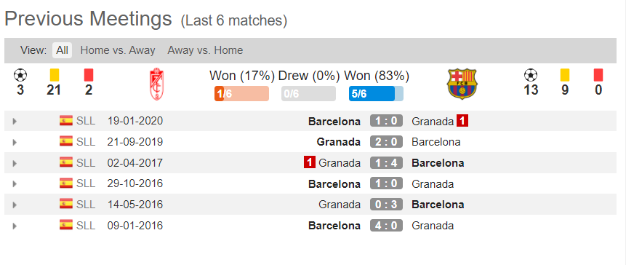Screen dimensions: 626x265
Task: Open the 1:4 score button
Action: click(x=386, y=163)
